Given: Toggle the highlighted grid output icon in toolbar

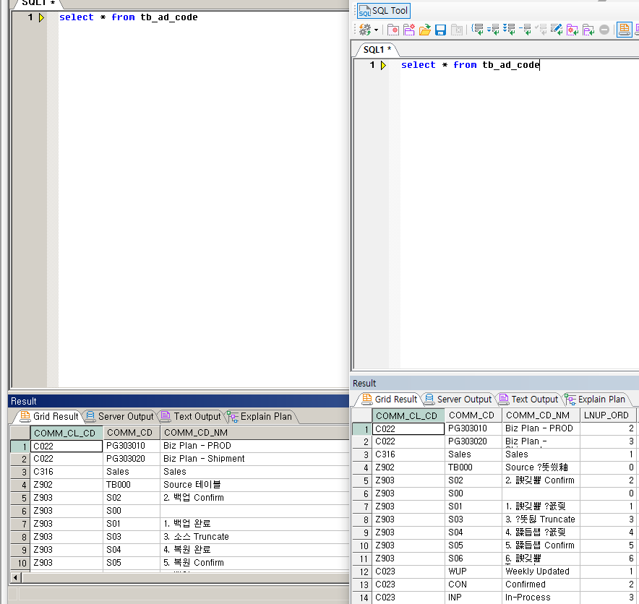Looking at the screenshot, I should point(623,30).
